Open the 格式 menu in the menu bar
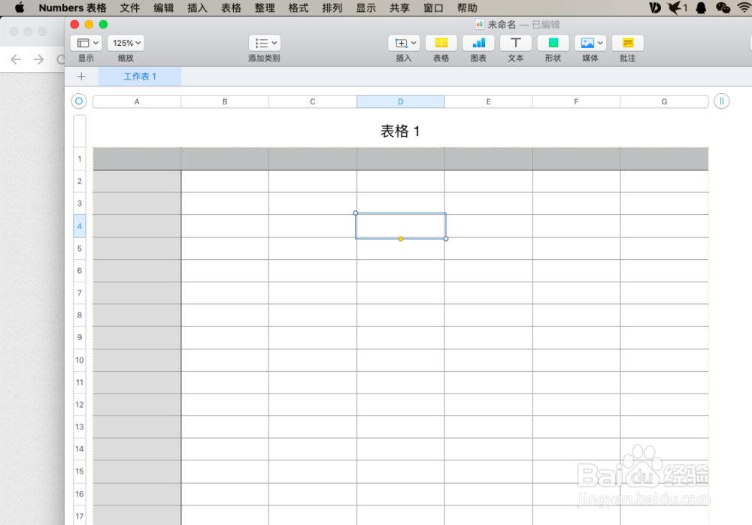The height and width of the screenshot is (525, 752). pos(297,8)
